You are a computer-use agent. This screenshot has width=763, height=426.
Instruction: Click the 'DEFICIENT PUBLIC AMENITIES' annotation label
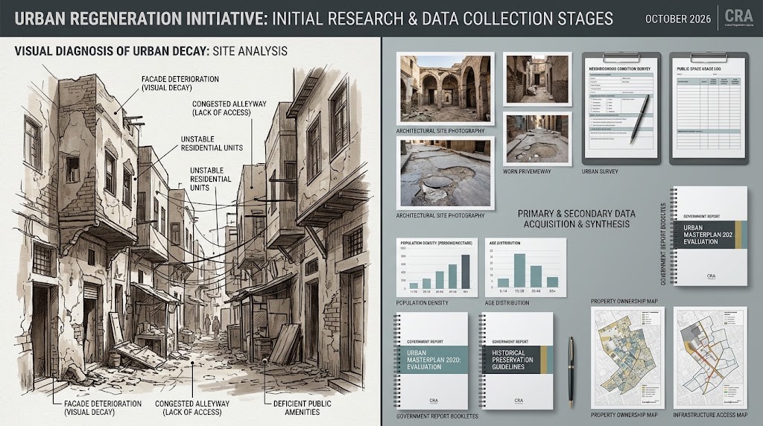(x=303, y=407)
